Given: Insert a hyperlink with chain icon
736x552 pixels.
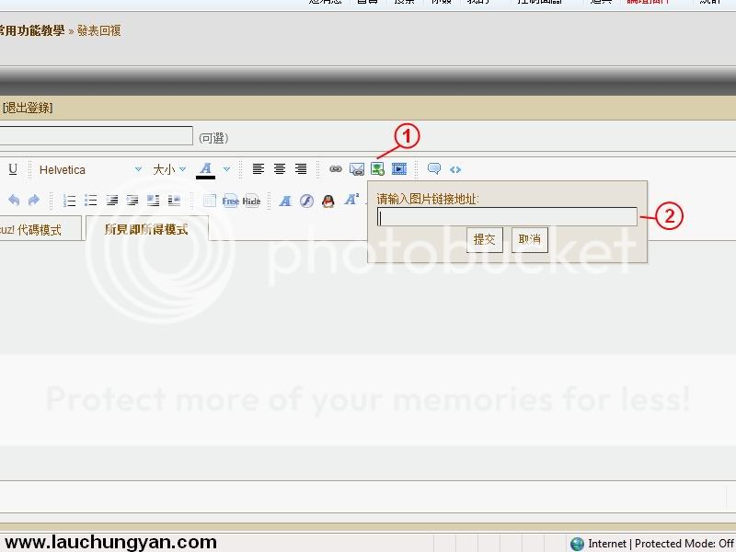Looking at the screenshot, I should point(336,169).
